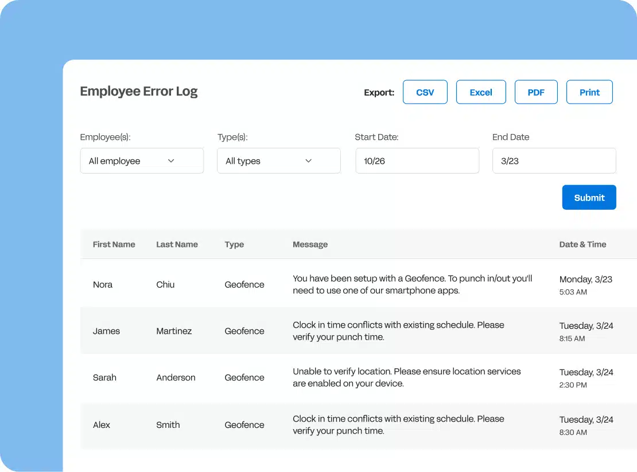Click the Type column header
The width and height of the screenshot is (637, 472).
click(234, 245)
